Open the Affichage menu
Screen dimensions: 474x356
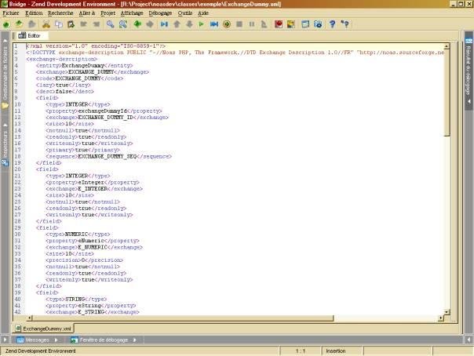click(132, 13)
